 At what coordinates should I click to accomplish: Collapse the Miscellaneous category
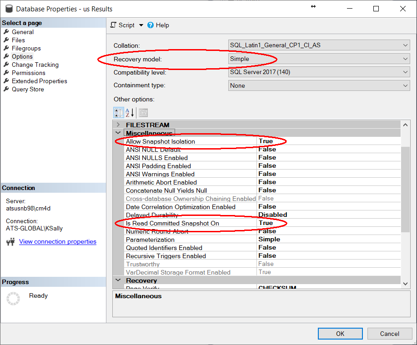(x=118, y=133)
